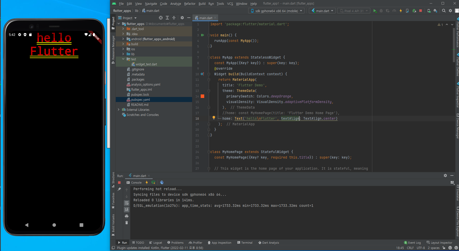This screenshot has width=459, height=251.
Task: Click Hot Restart icon in Run console toolbar
Action: pos(153,183)
